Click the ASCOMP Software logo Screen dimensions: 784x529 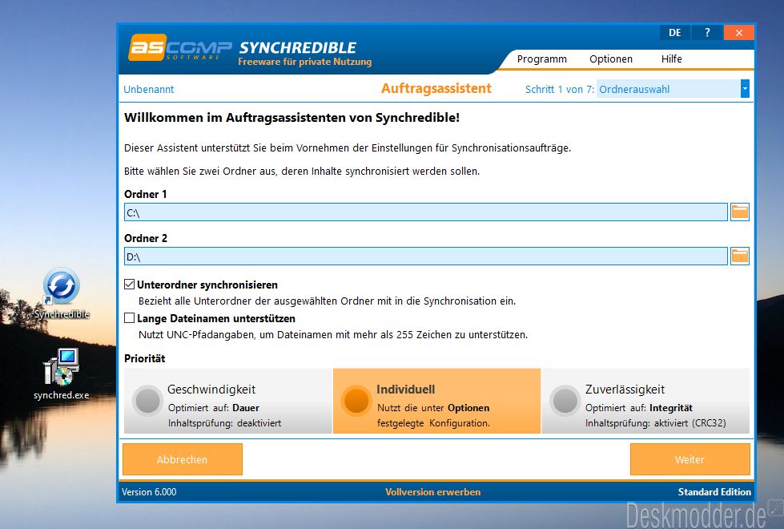[x=180, y=48]
